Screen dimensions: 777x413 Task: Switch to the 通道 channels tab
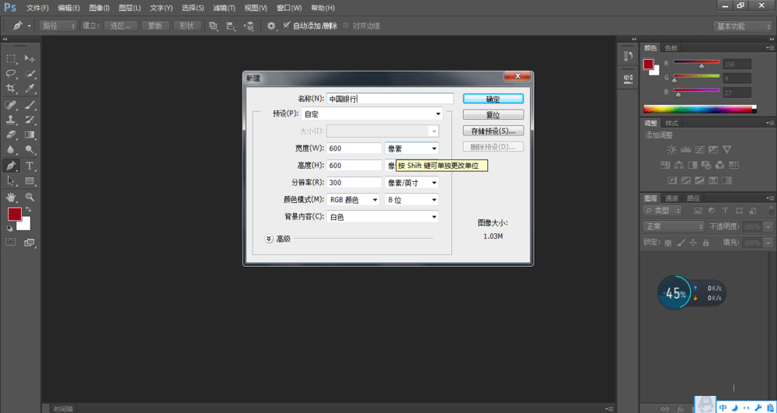click(671, 198)
